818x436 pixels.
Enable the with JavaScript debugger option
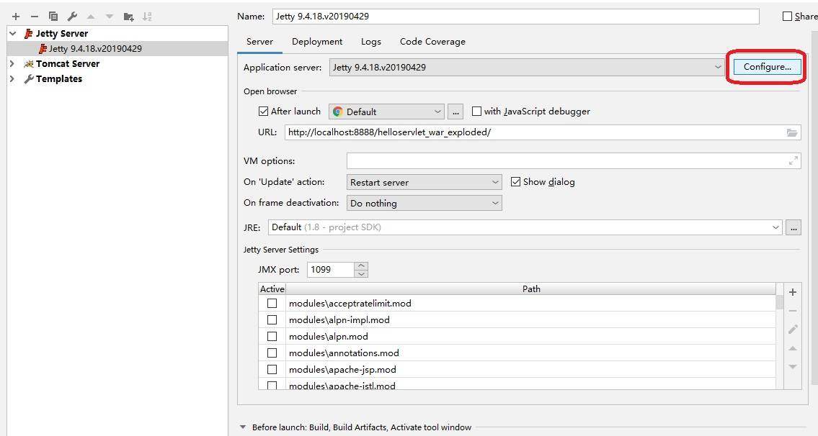(x=476, y=112)
